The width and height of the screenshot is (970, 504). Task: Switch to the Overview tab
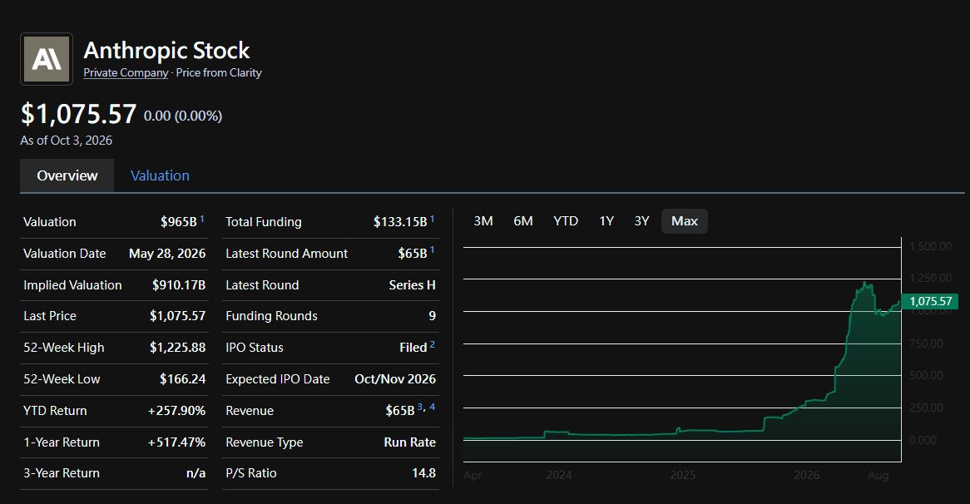point(67,175)
